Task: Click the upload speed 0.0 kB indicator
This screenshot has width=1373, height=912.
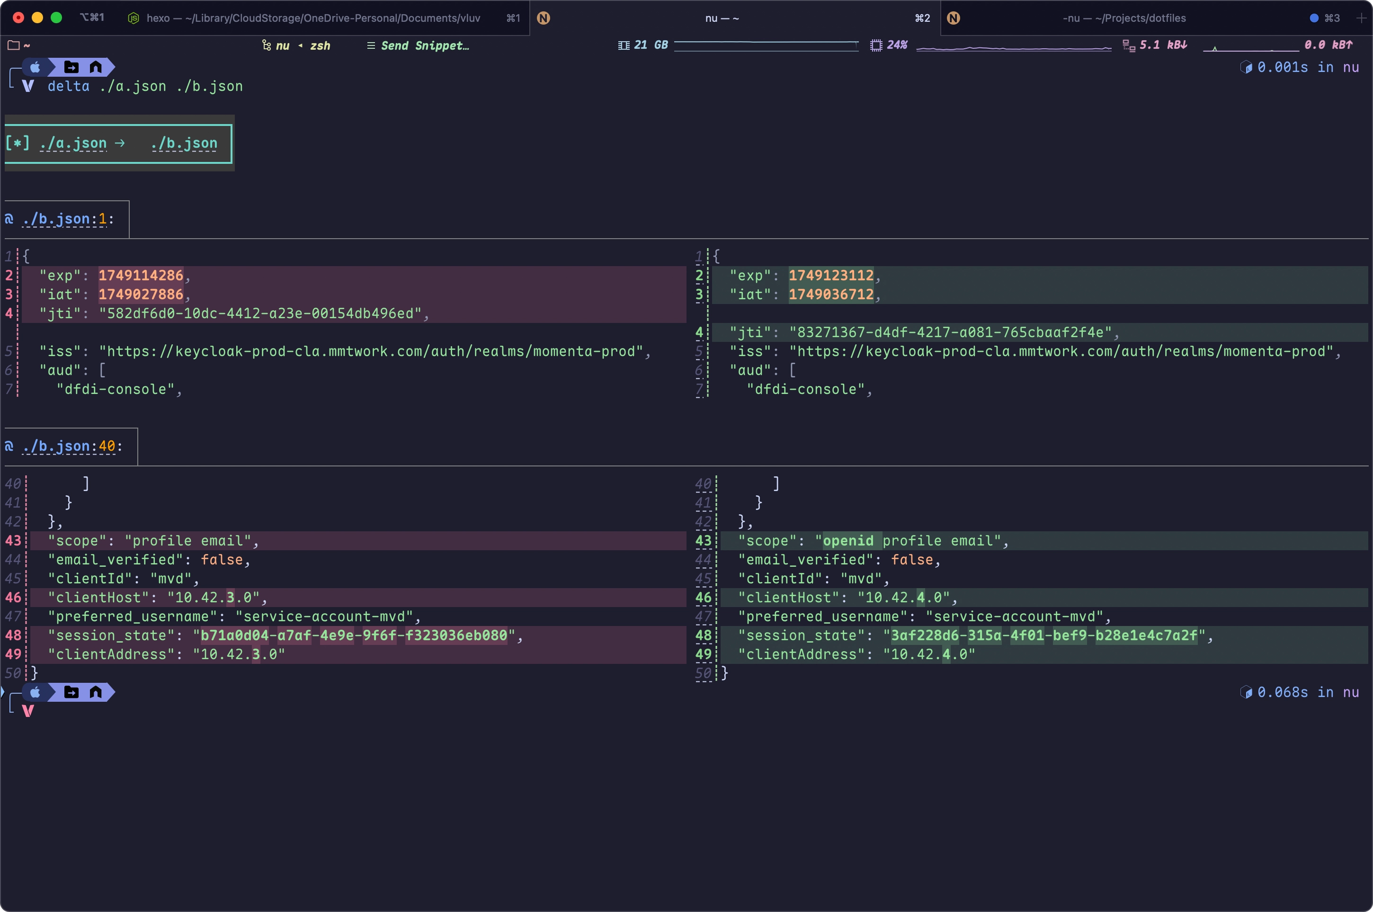Action: [x=1328, y=45]
